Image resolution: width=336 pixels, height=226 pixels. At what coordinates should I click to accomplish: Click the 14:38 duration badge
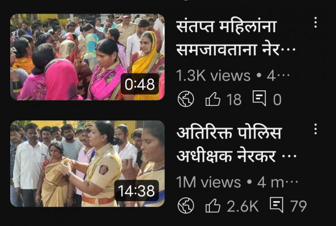(137, 190)
